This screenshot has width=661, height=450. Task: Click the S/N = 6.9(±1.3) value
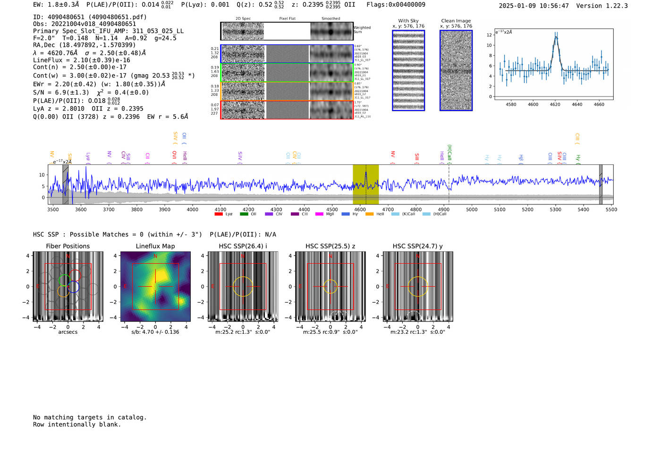tap(61, 93)
